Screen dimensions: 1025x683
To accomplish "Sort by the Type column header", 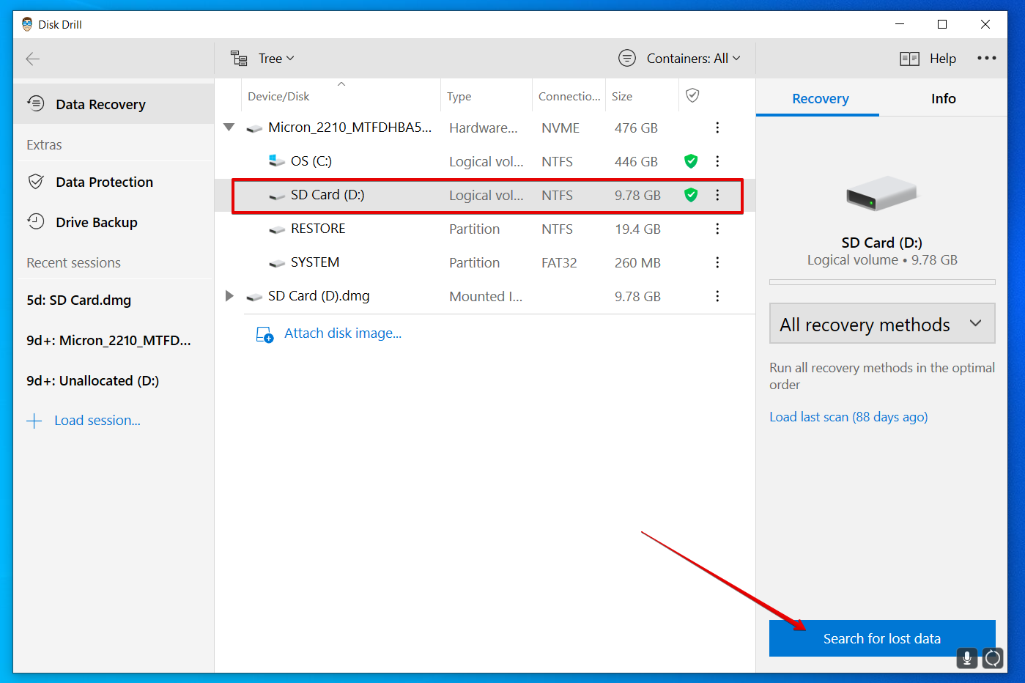I will [x=459, y=96].
